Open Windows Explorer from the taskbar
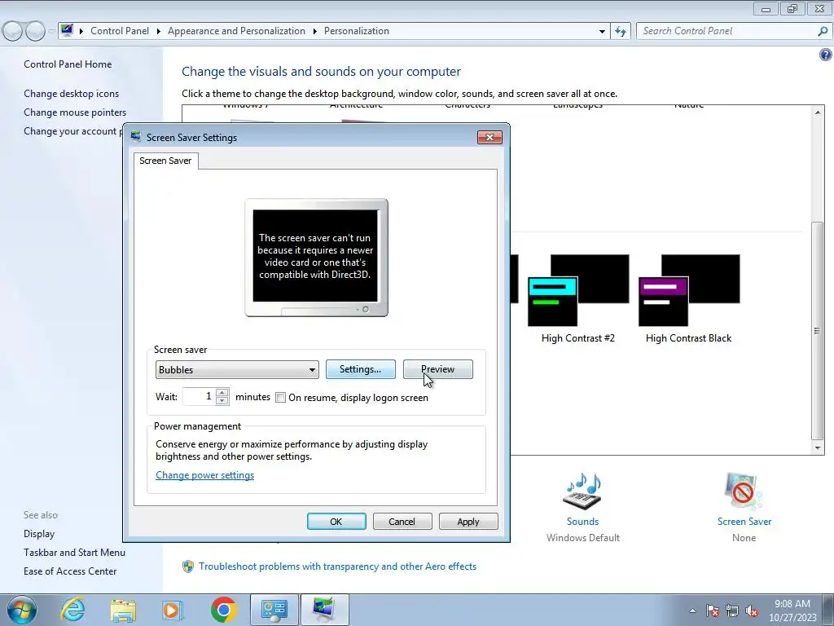 click(x=123, y=610)
